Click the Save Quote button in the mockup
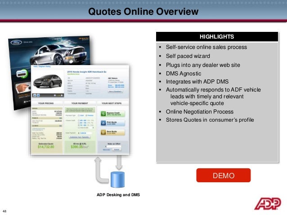 pyautogui.click(x=113, y=132)
